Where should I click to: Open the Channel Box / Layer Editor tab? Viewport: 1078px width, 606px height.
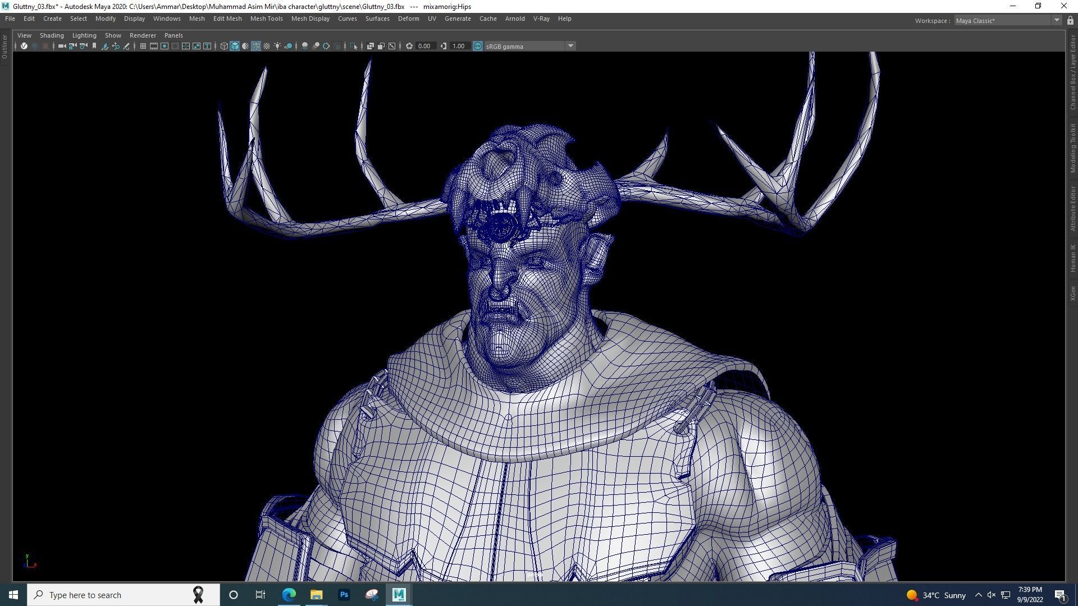point(1072,72)
